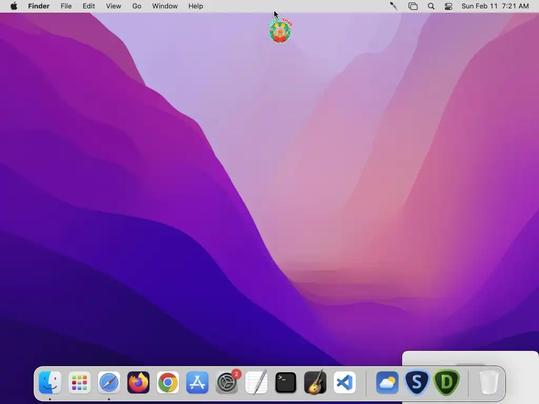
Task: Open Launchpad in the Dock
Action: (x=79, y=382)
